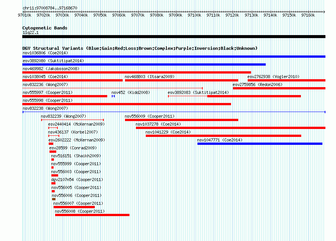Image resolution: width=336 pixels, height=241 pixels.
Task: Open the nsv469982 (Jakobsson2008) variant label
Action: pos(51,69)
